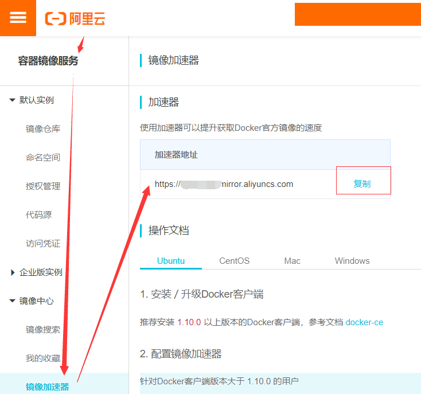The height and width of the screenshot is (394, 421).
Task: Go to 授权管理 page
Action: coord(43,186)
